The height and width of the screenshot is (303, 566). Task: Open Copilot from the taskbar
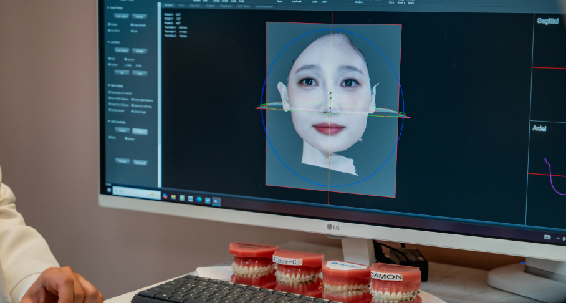tap(165, 196)
